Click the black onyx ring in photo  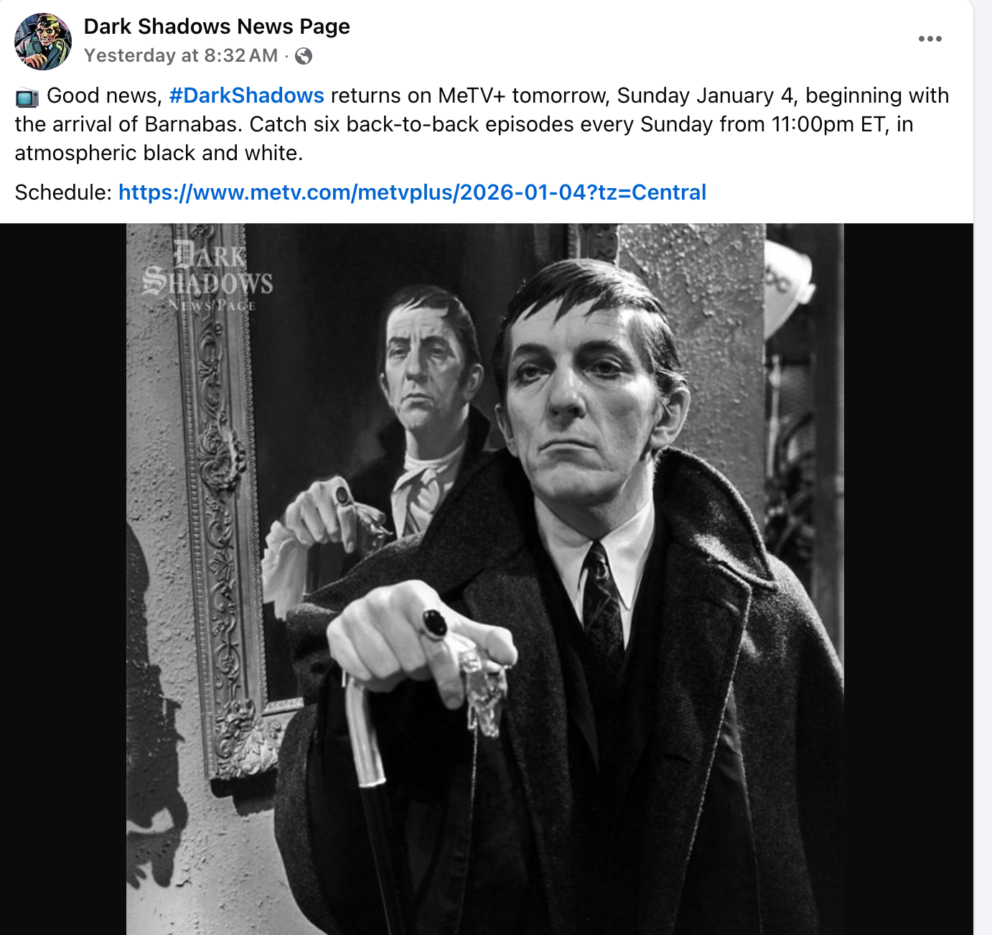click(x=434, y=624)
